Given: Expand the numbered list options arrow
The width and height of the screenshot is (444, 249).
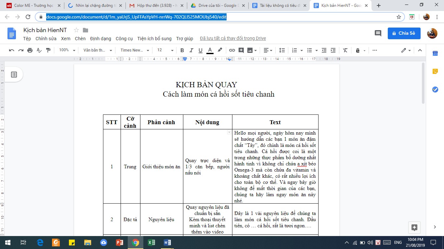Looking at the screenshot, I should pyautogui.click(x=302, y=50).
